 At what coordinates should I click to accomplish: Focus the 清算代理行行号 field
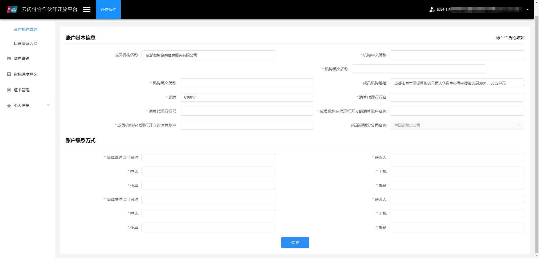pos(247,111)
